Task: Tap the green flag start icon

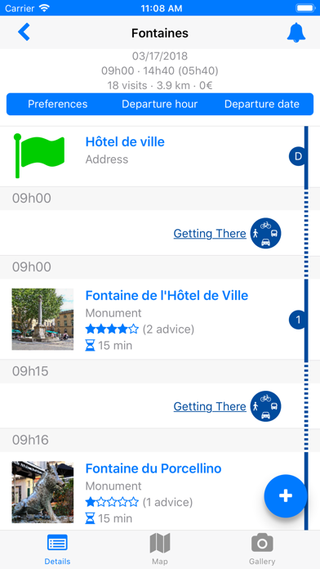Action: tap(39, 156)
